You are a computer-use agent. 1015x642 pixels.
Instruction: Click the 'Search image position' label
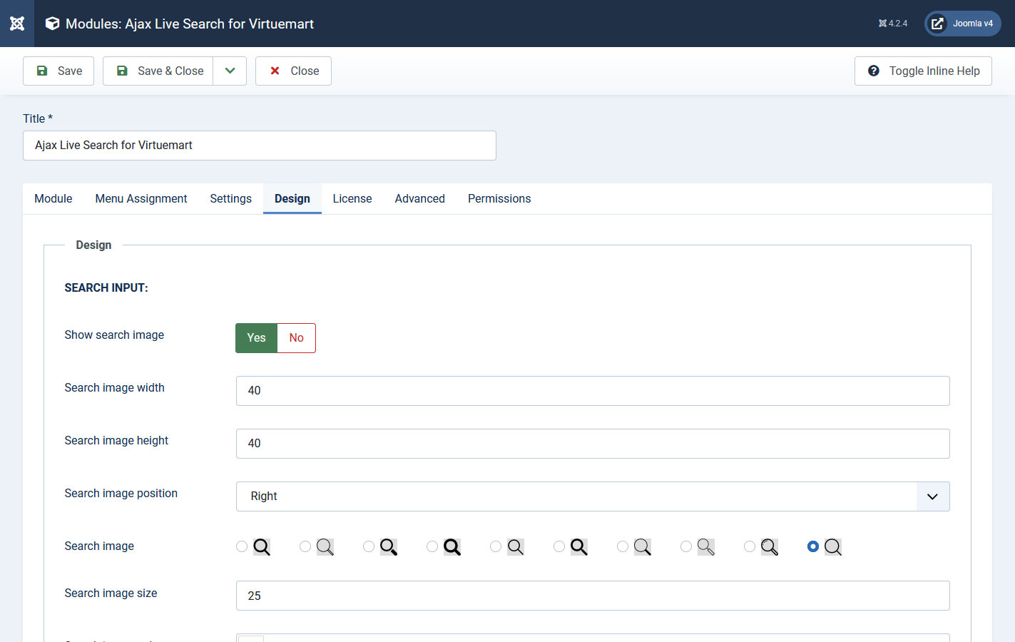121,494
